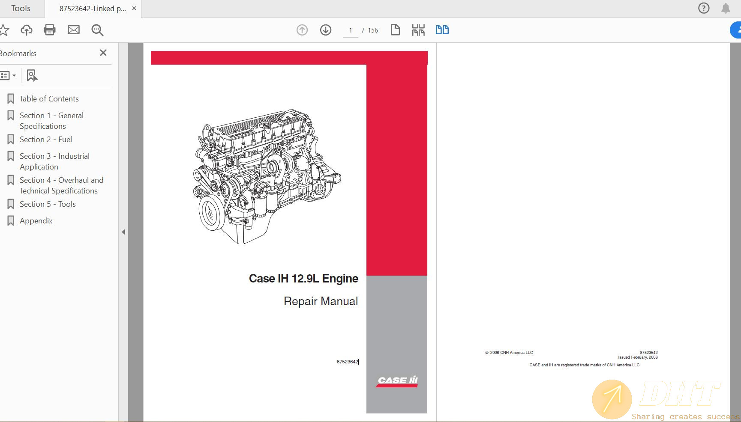The image size is (741, 422).
Task: Star the document as a favorite
Action: coord(4,30)
